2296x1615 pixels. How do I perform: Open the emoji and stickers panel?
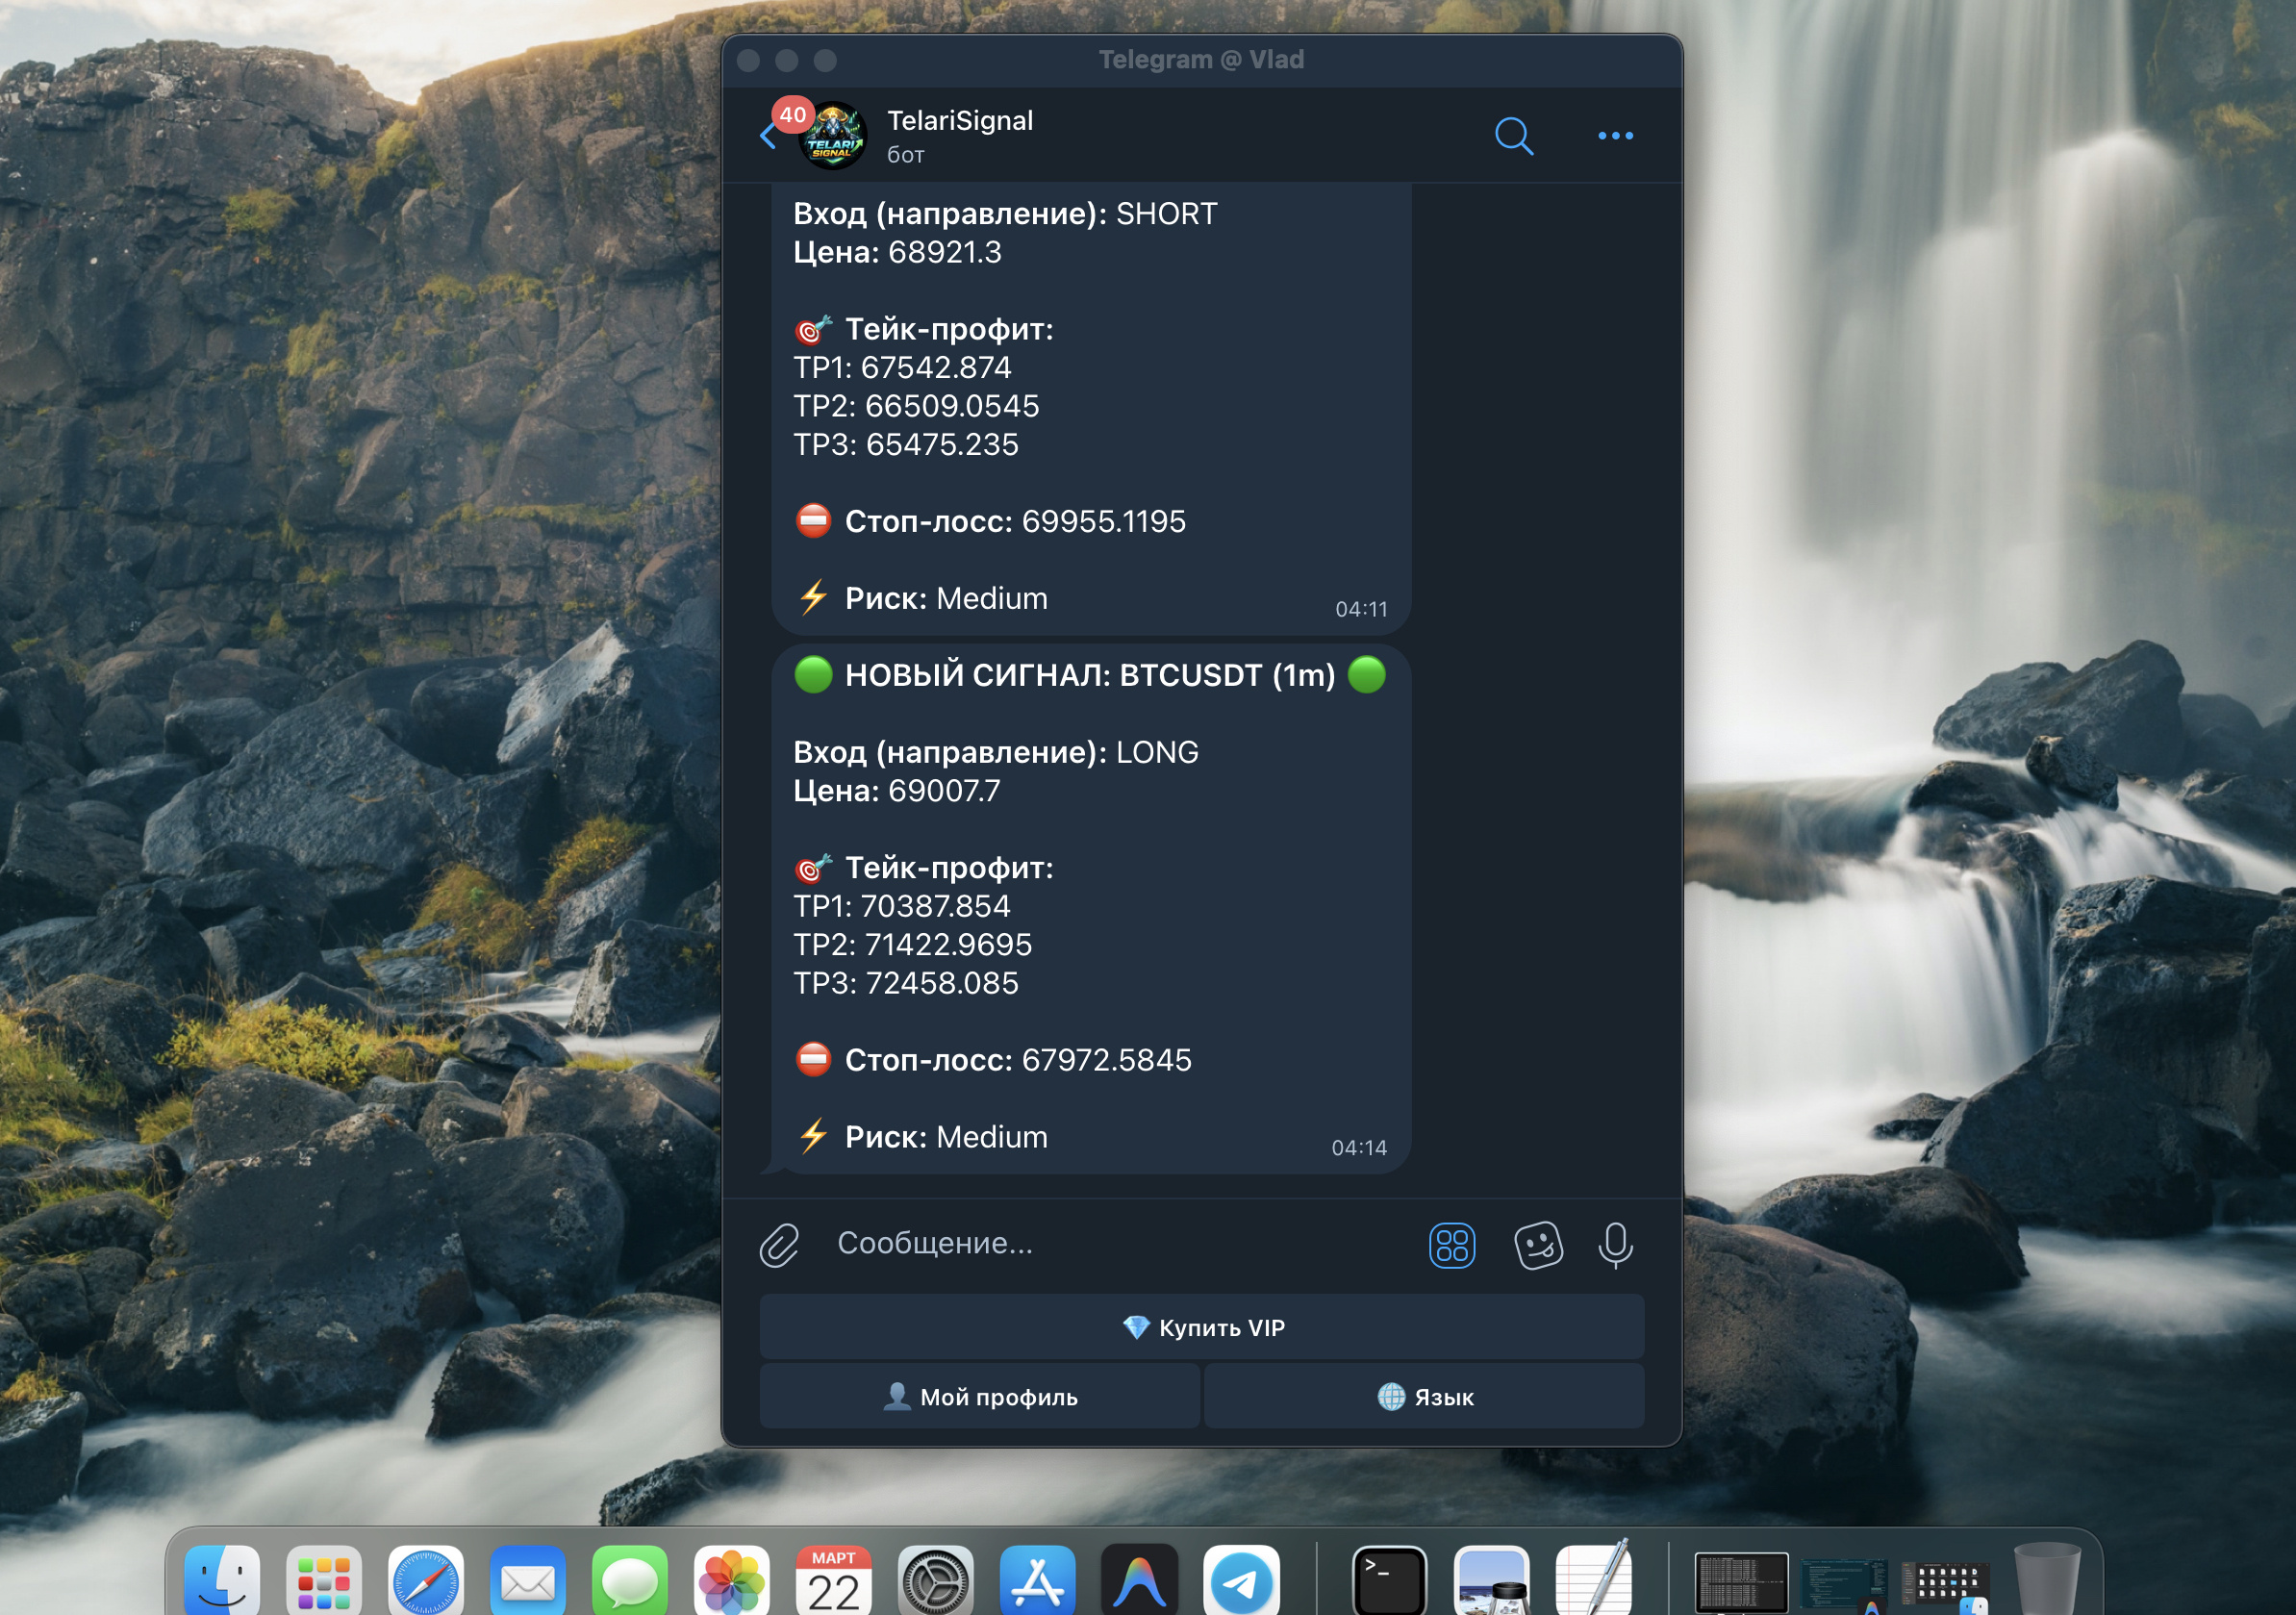[x=1537, y=1244]
